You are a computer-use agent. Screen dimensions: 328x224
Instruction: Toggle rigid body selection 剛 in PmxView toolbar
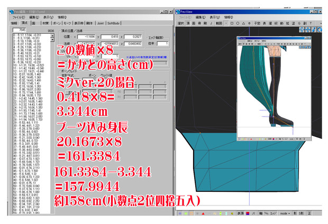[x=205, y=23]
